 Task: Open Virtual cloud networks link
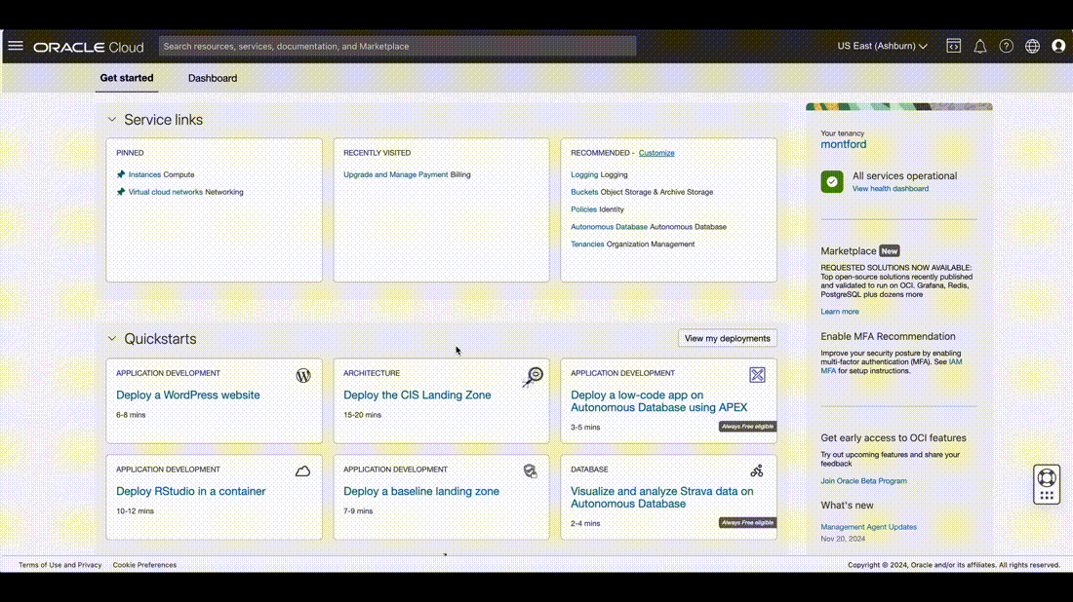(x=166, y=192)
